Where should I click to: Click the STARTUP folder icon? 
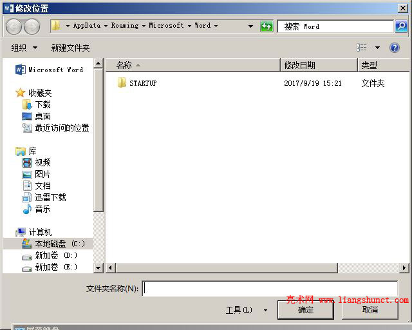(x=122, y=82)
